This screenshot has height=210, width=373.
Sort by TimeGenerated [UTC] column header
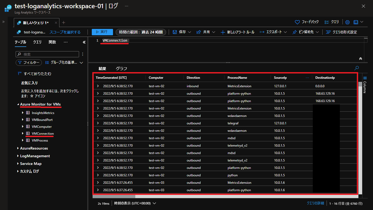pos(111,78)
